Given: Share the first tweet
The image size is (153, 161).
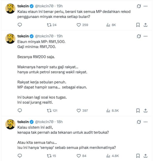Looking at the screenshot, I should pos(146,25).
